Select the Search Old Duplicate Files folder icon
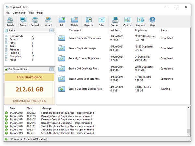The height and width of the screenshot is (146, 195). (x=62, y=69)
